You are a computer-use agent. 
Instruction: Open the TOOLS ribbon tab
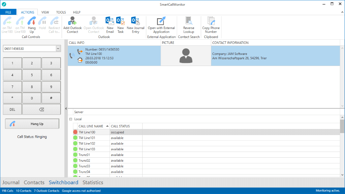[x=61, y=12]
